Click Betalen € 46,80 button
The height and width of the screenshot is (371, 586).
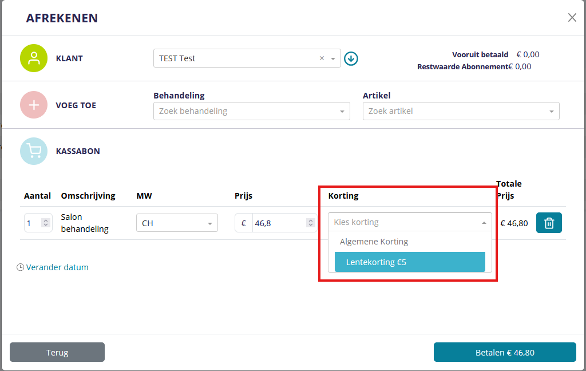[504, 353]
